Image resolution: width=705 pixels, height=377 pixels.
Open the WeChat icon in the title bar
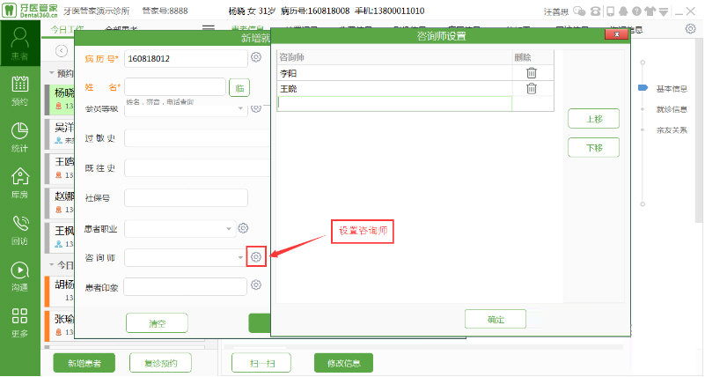(580, 11)
